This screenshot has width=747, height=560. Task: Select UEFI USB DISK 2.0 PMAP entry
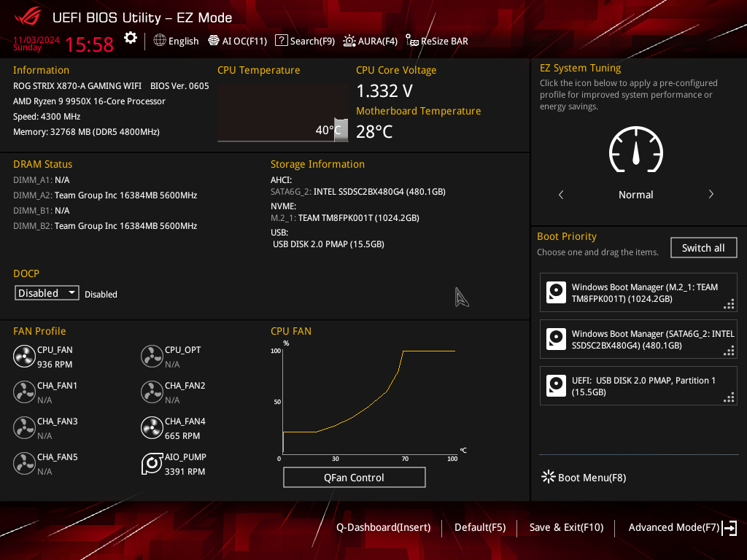[638, 386]
